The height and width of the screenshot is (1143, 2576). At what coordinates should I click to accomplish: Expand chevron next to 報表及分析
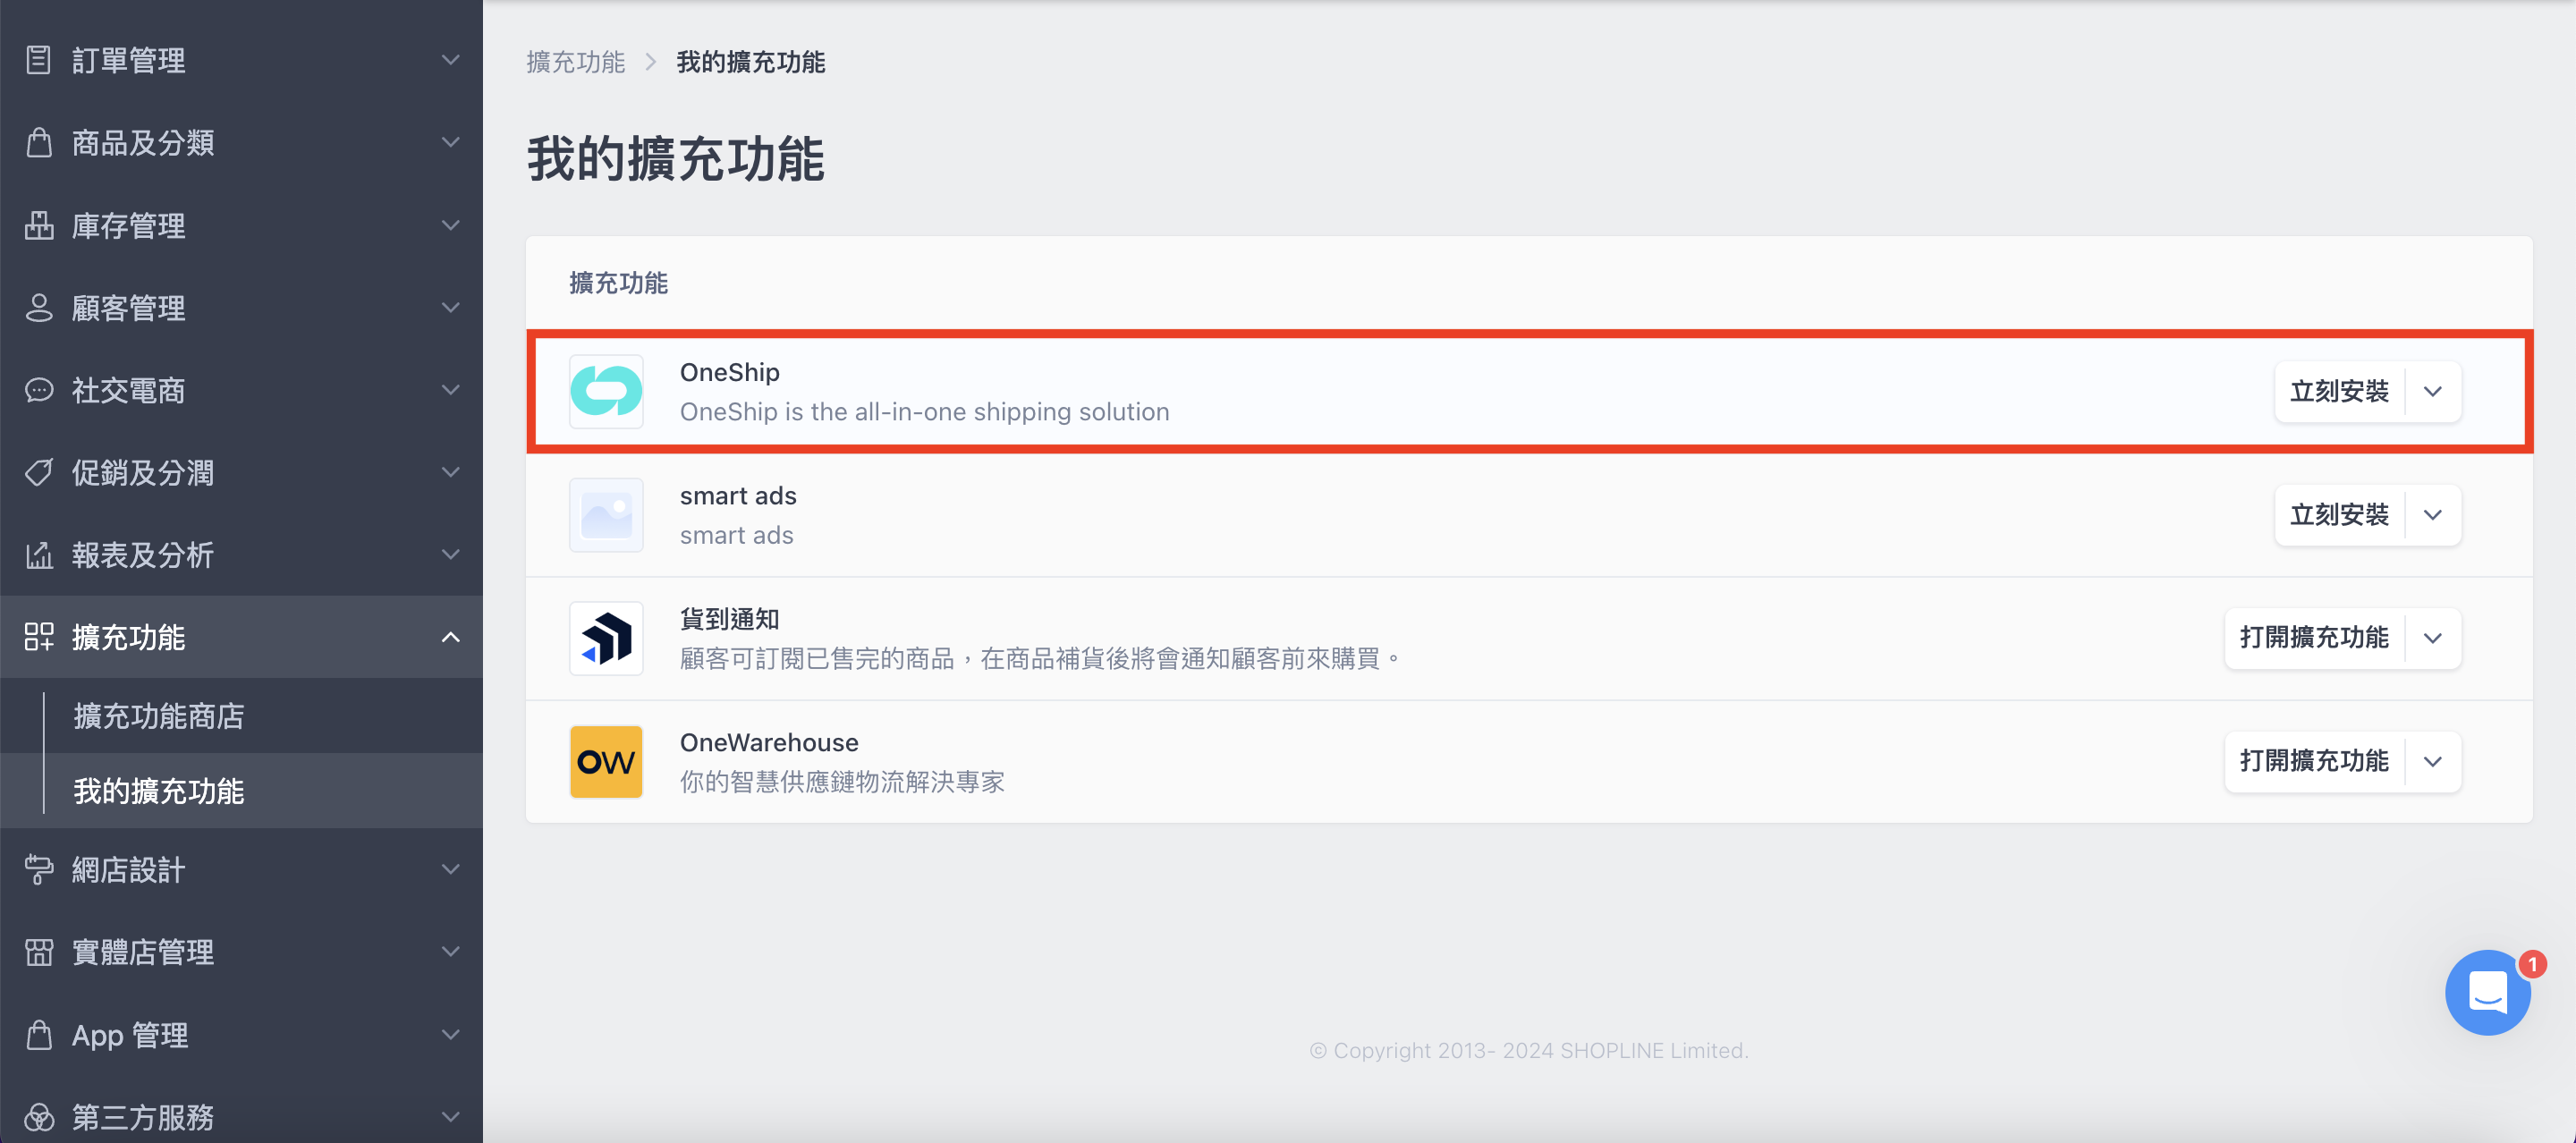coord(451,554)
